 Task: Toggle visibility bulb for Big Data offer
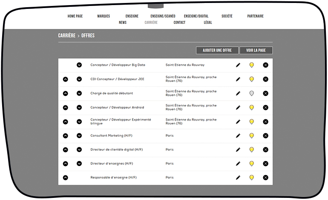252,65
